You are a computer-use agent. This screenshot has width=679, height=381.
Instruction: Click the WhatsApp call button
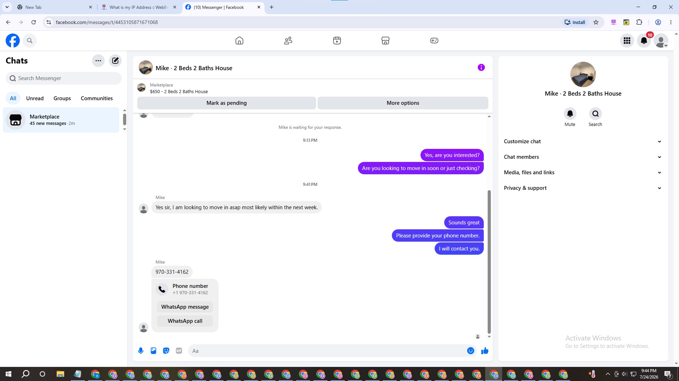[x=185, y=321]
